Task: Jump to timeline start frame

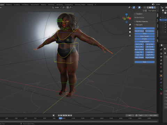Action: pos(59,115)
